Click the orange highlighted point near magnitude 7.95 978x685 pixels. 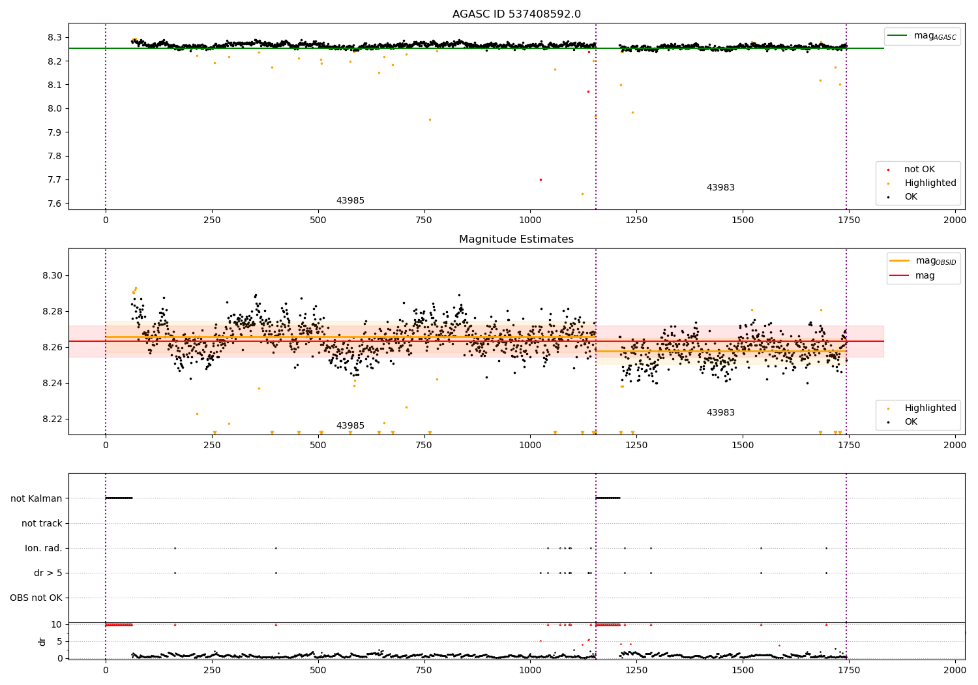pyautogui.click(x=430, y=119)
